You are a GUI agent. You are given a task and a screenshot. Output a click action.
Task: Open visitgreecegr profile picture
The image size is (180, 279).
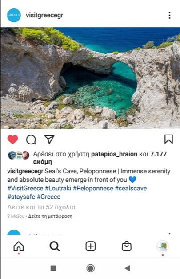tap(14, 15)
